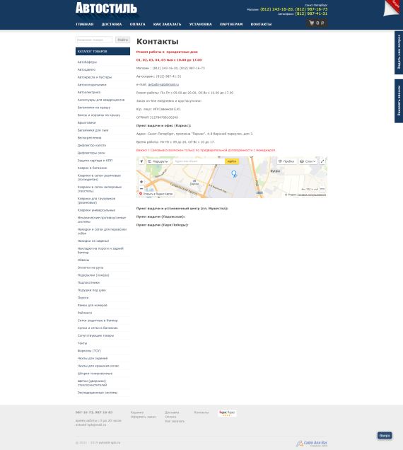The image size is (403, 450).
Task: Click the blue location pin on map
Action: pyautogui.click(x=234, y=173)
